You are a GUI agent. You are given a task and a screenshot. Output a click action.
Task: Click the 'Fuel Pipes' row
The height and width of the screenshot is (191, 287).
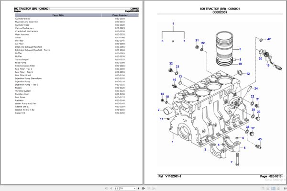tap(77, 97)
